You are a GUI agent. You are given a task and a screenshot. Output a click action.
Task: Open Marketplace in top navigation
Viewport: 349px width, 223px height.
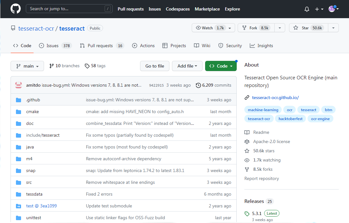[x=207, y=9]
